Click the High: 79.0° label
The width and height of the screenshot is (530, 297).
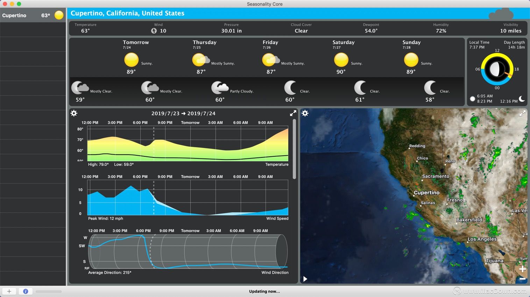tap(98, 164)
